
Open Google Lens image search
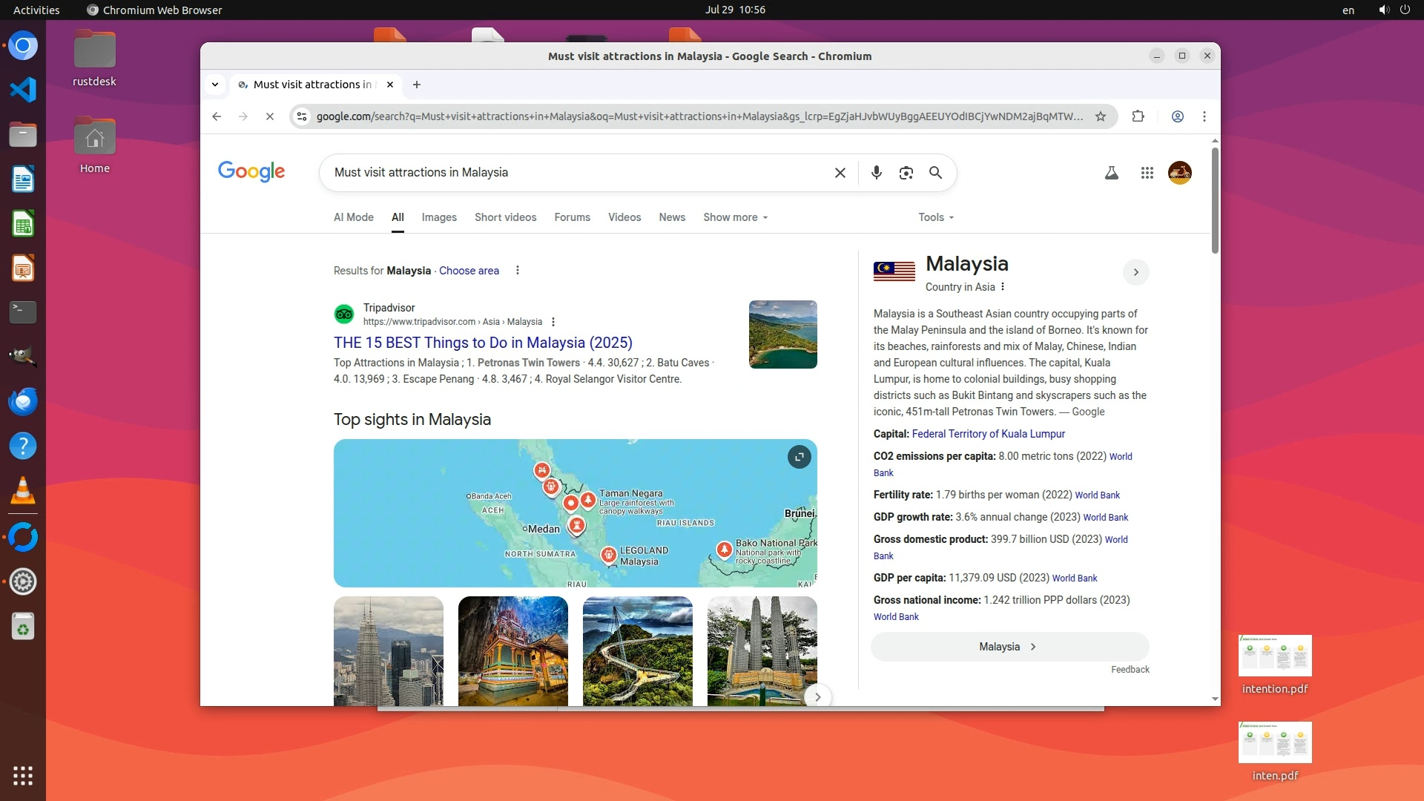point(906,173)
